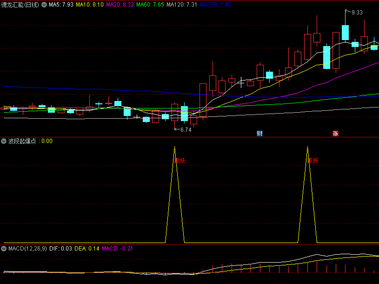
Task: Click the earlier 抓妖 signal label
Action: [x=180, y=161]
